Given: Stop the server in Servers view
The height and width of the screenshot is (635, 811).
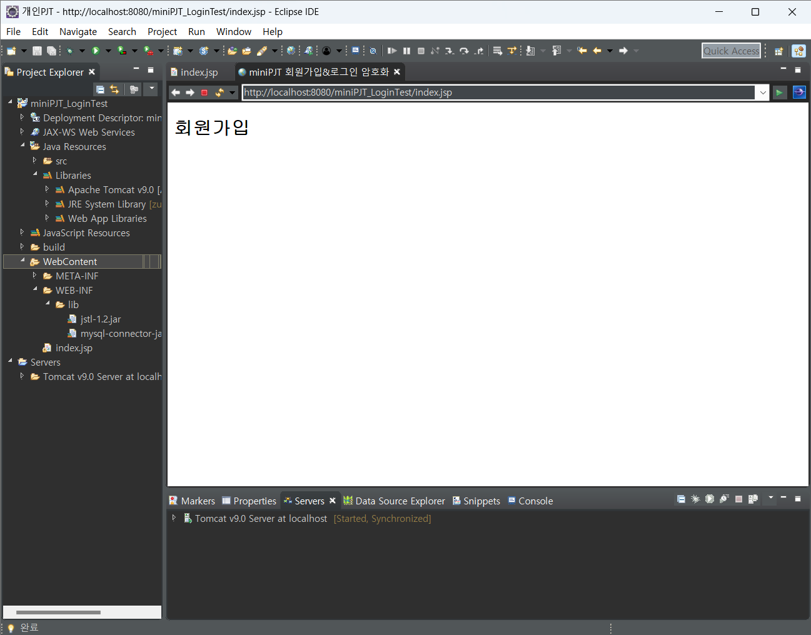Looking at the screenshot, I should point(738,499).
